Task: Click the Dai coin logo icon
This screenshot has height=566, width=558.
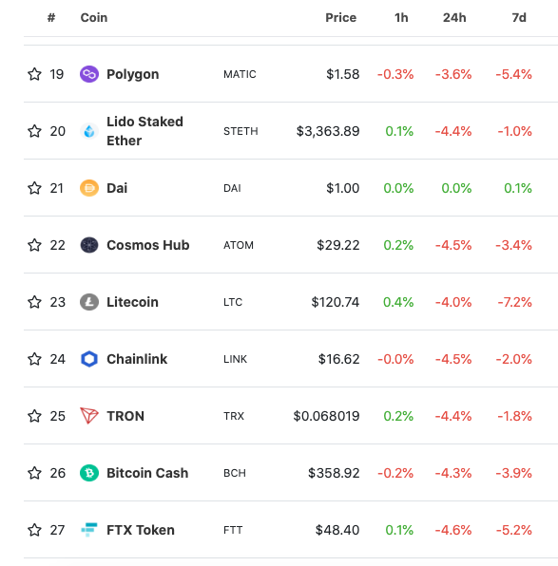Action: (x=89, y=188)
